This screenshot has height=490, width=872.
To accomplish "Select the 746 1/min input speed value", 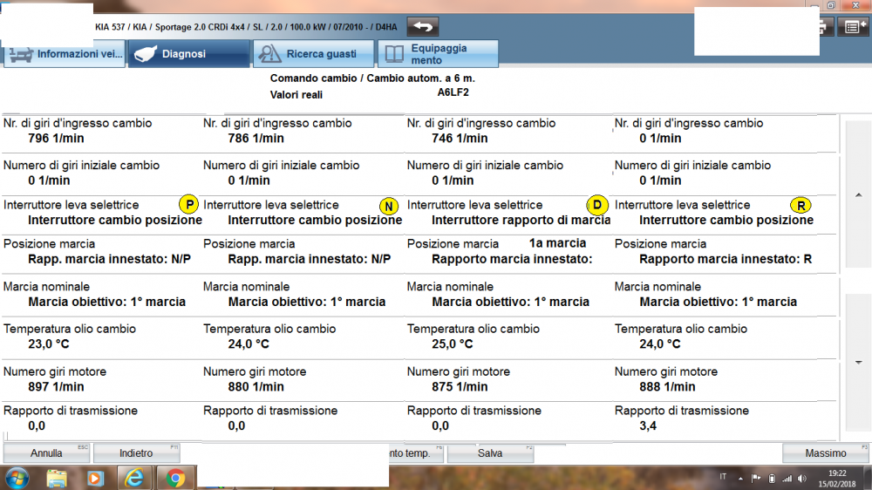I will 460,139.
